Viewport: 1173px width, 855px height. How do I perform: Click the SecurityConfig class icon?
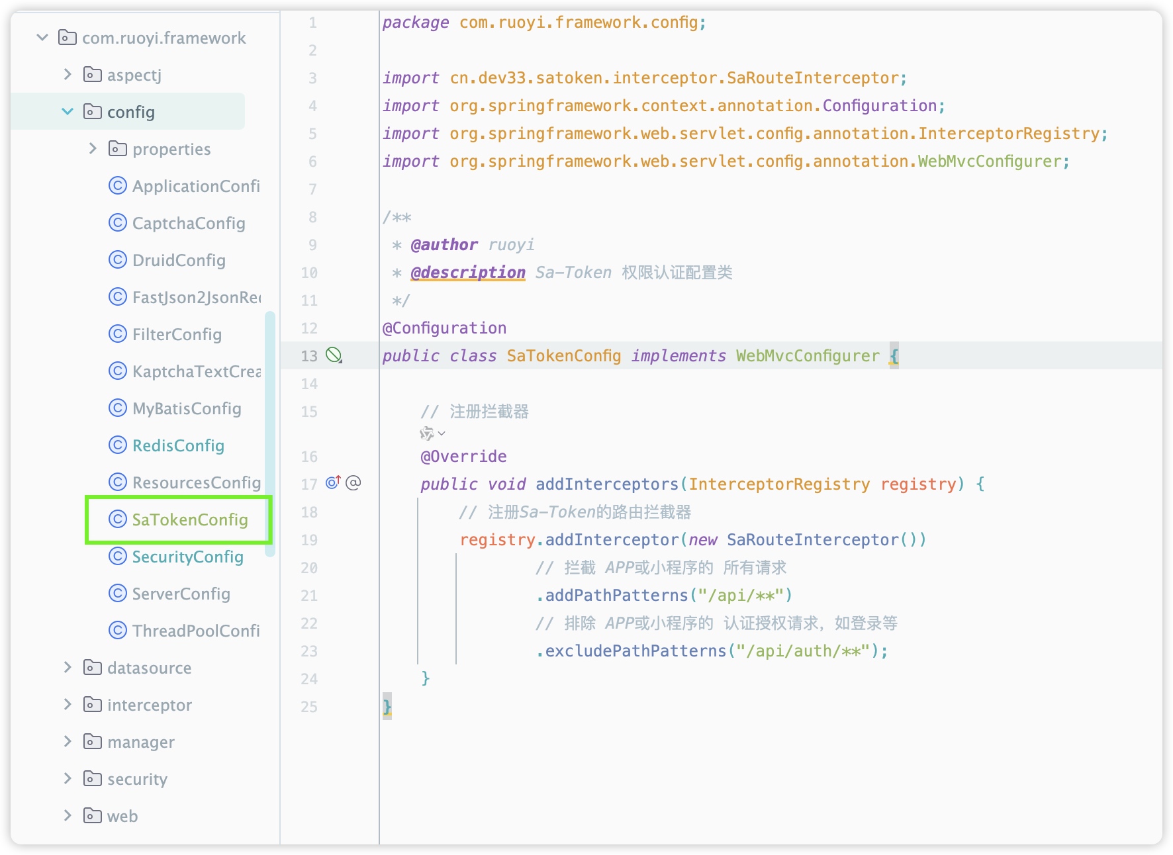tap(118, 557)
